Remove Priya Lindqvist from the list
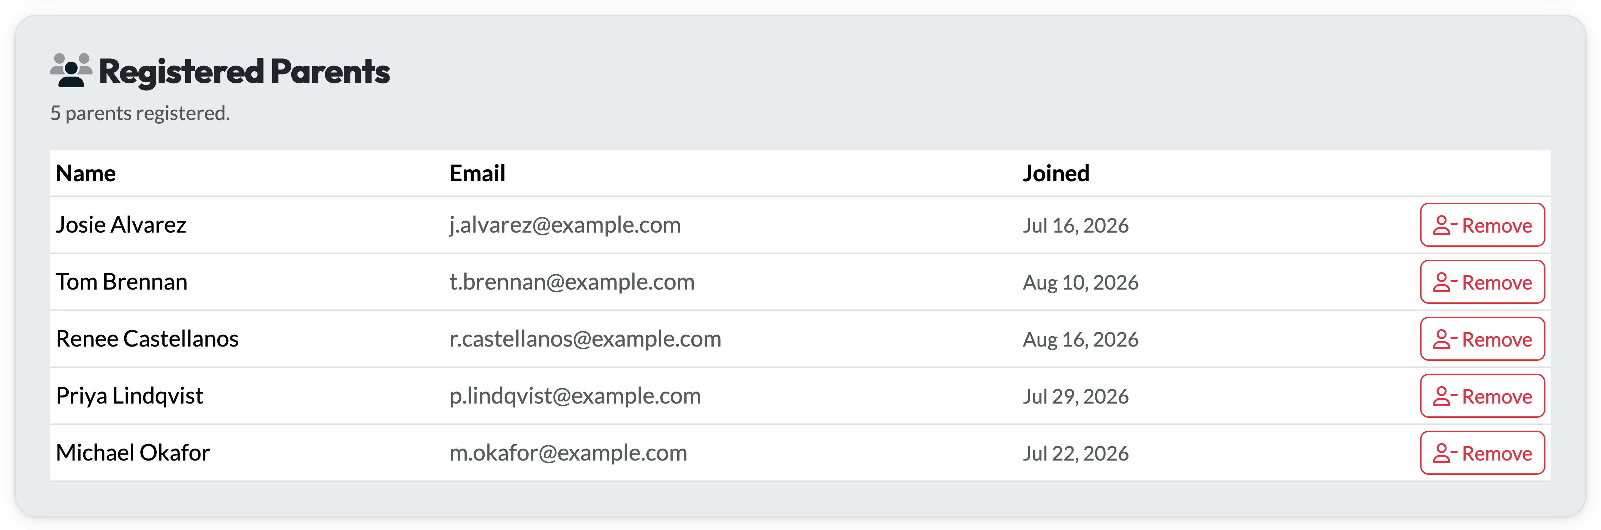The image size is (1601, 530). click(x=1482, y=396)
